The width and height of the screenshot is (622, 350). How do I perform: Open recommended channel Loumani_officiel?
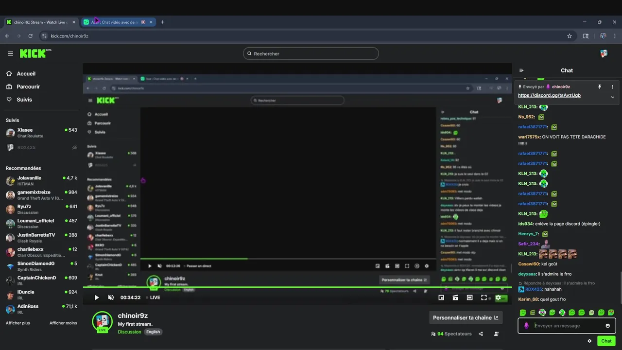[41, 224]
